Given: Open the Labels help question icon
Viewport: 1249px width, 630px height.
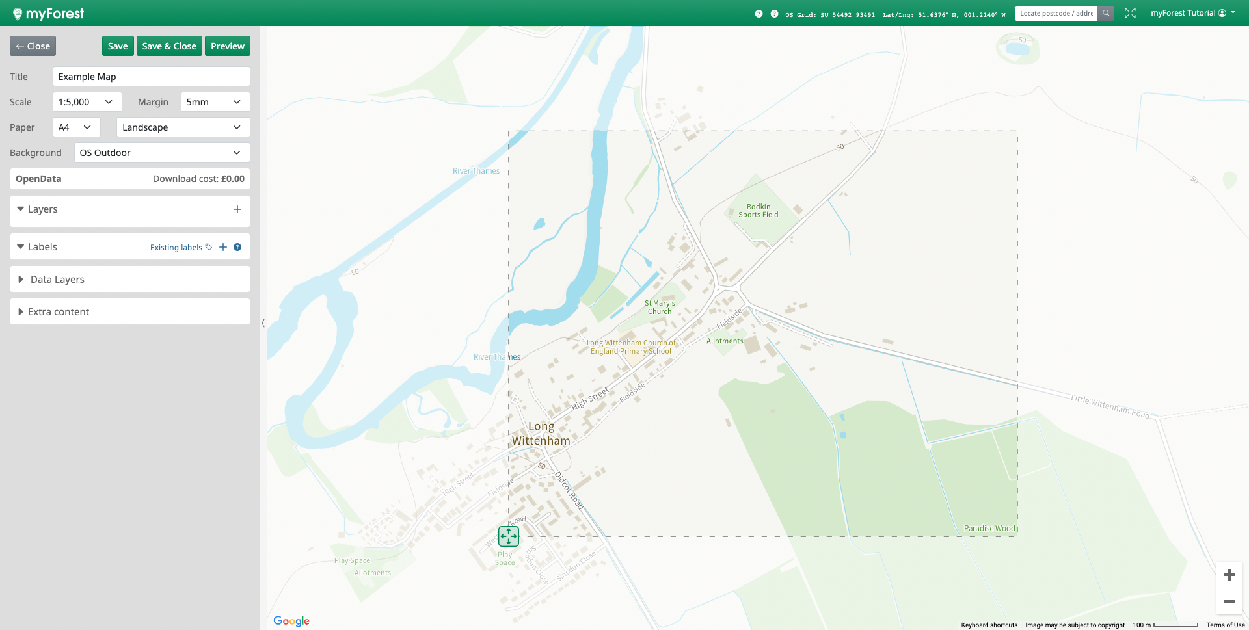Looking at the screenshot, I should click(x=237, y=247).
